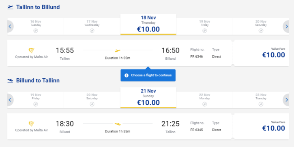Select the 22 Nov Monday return date
The image size is (294, 147).
(x=204, y=100)
